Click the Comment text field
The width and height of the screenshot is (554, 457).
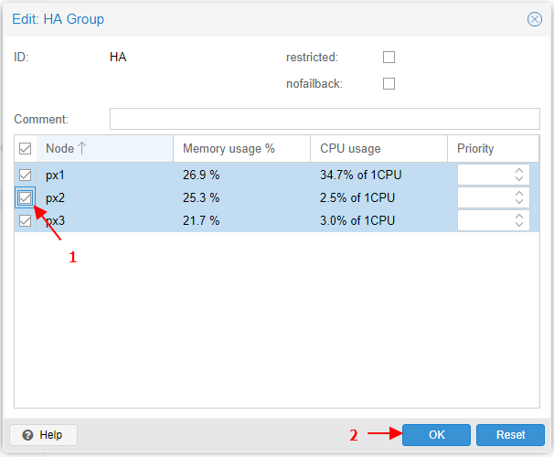pos(326,120)
